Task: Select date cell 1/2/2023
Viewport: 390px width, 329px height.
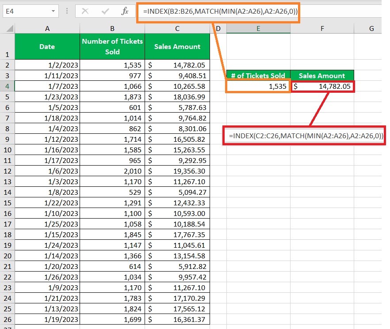Action: coord(47,65)
